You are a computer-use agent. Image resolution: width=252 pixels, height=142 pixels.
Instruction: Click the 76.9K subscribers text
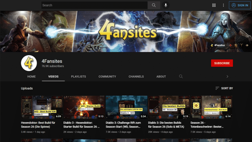coord(53,66)
